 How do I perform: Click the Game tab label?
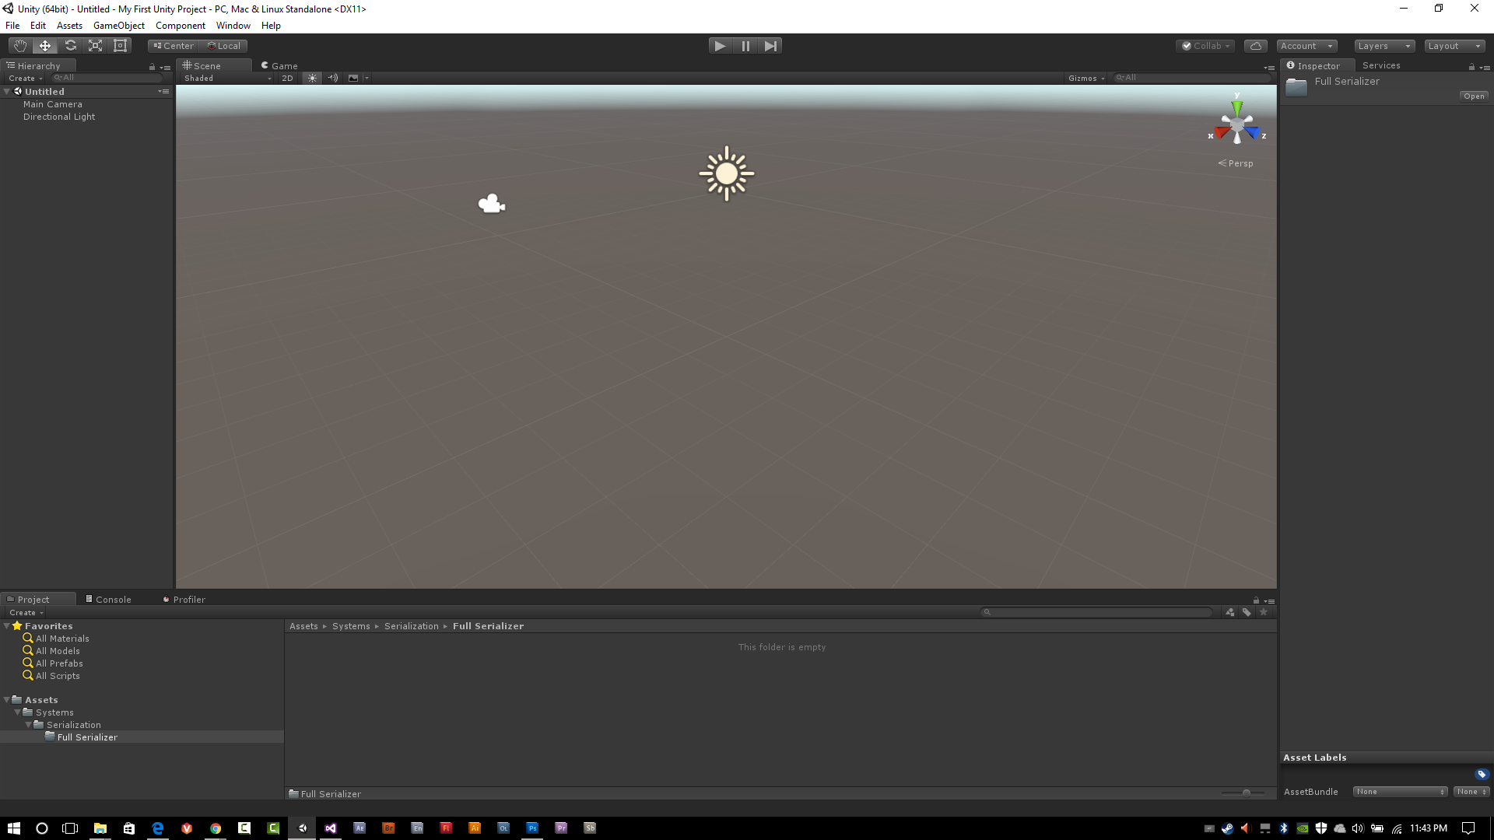(283, 65)
